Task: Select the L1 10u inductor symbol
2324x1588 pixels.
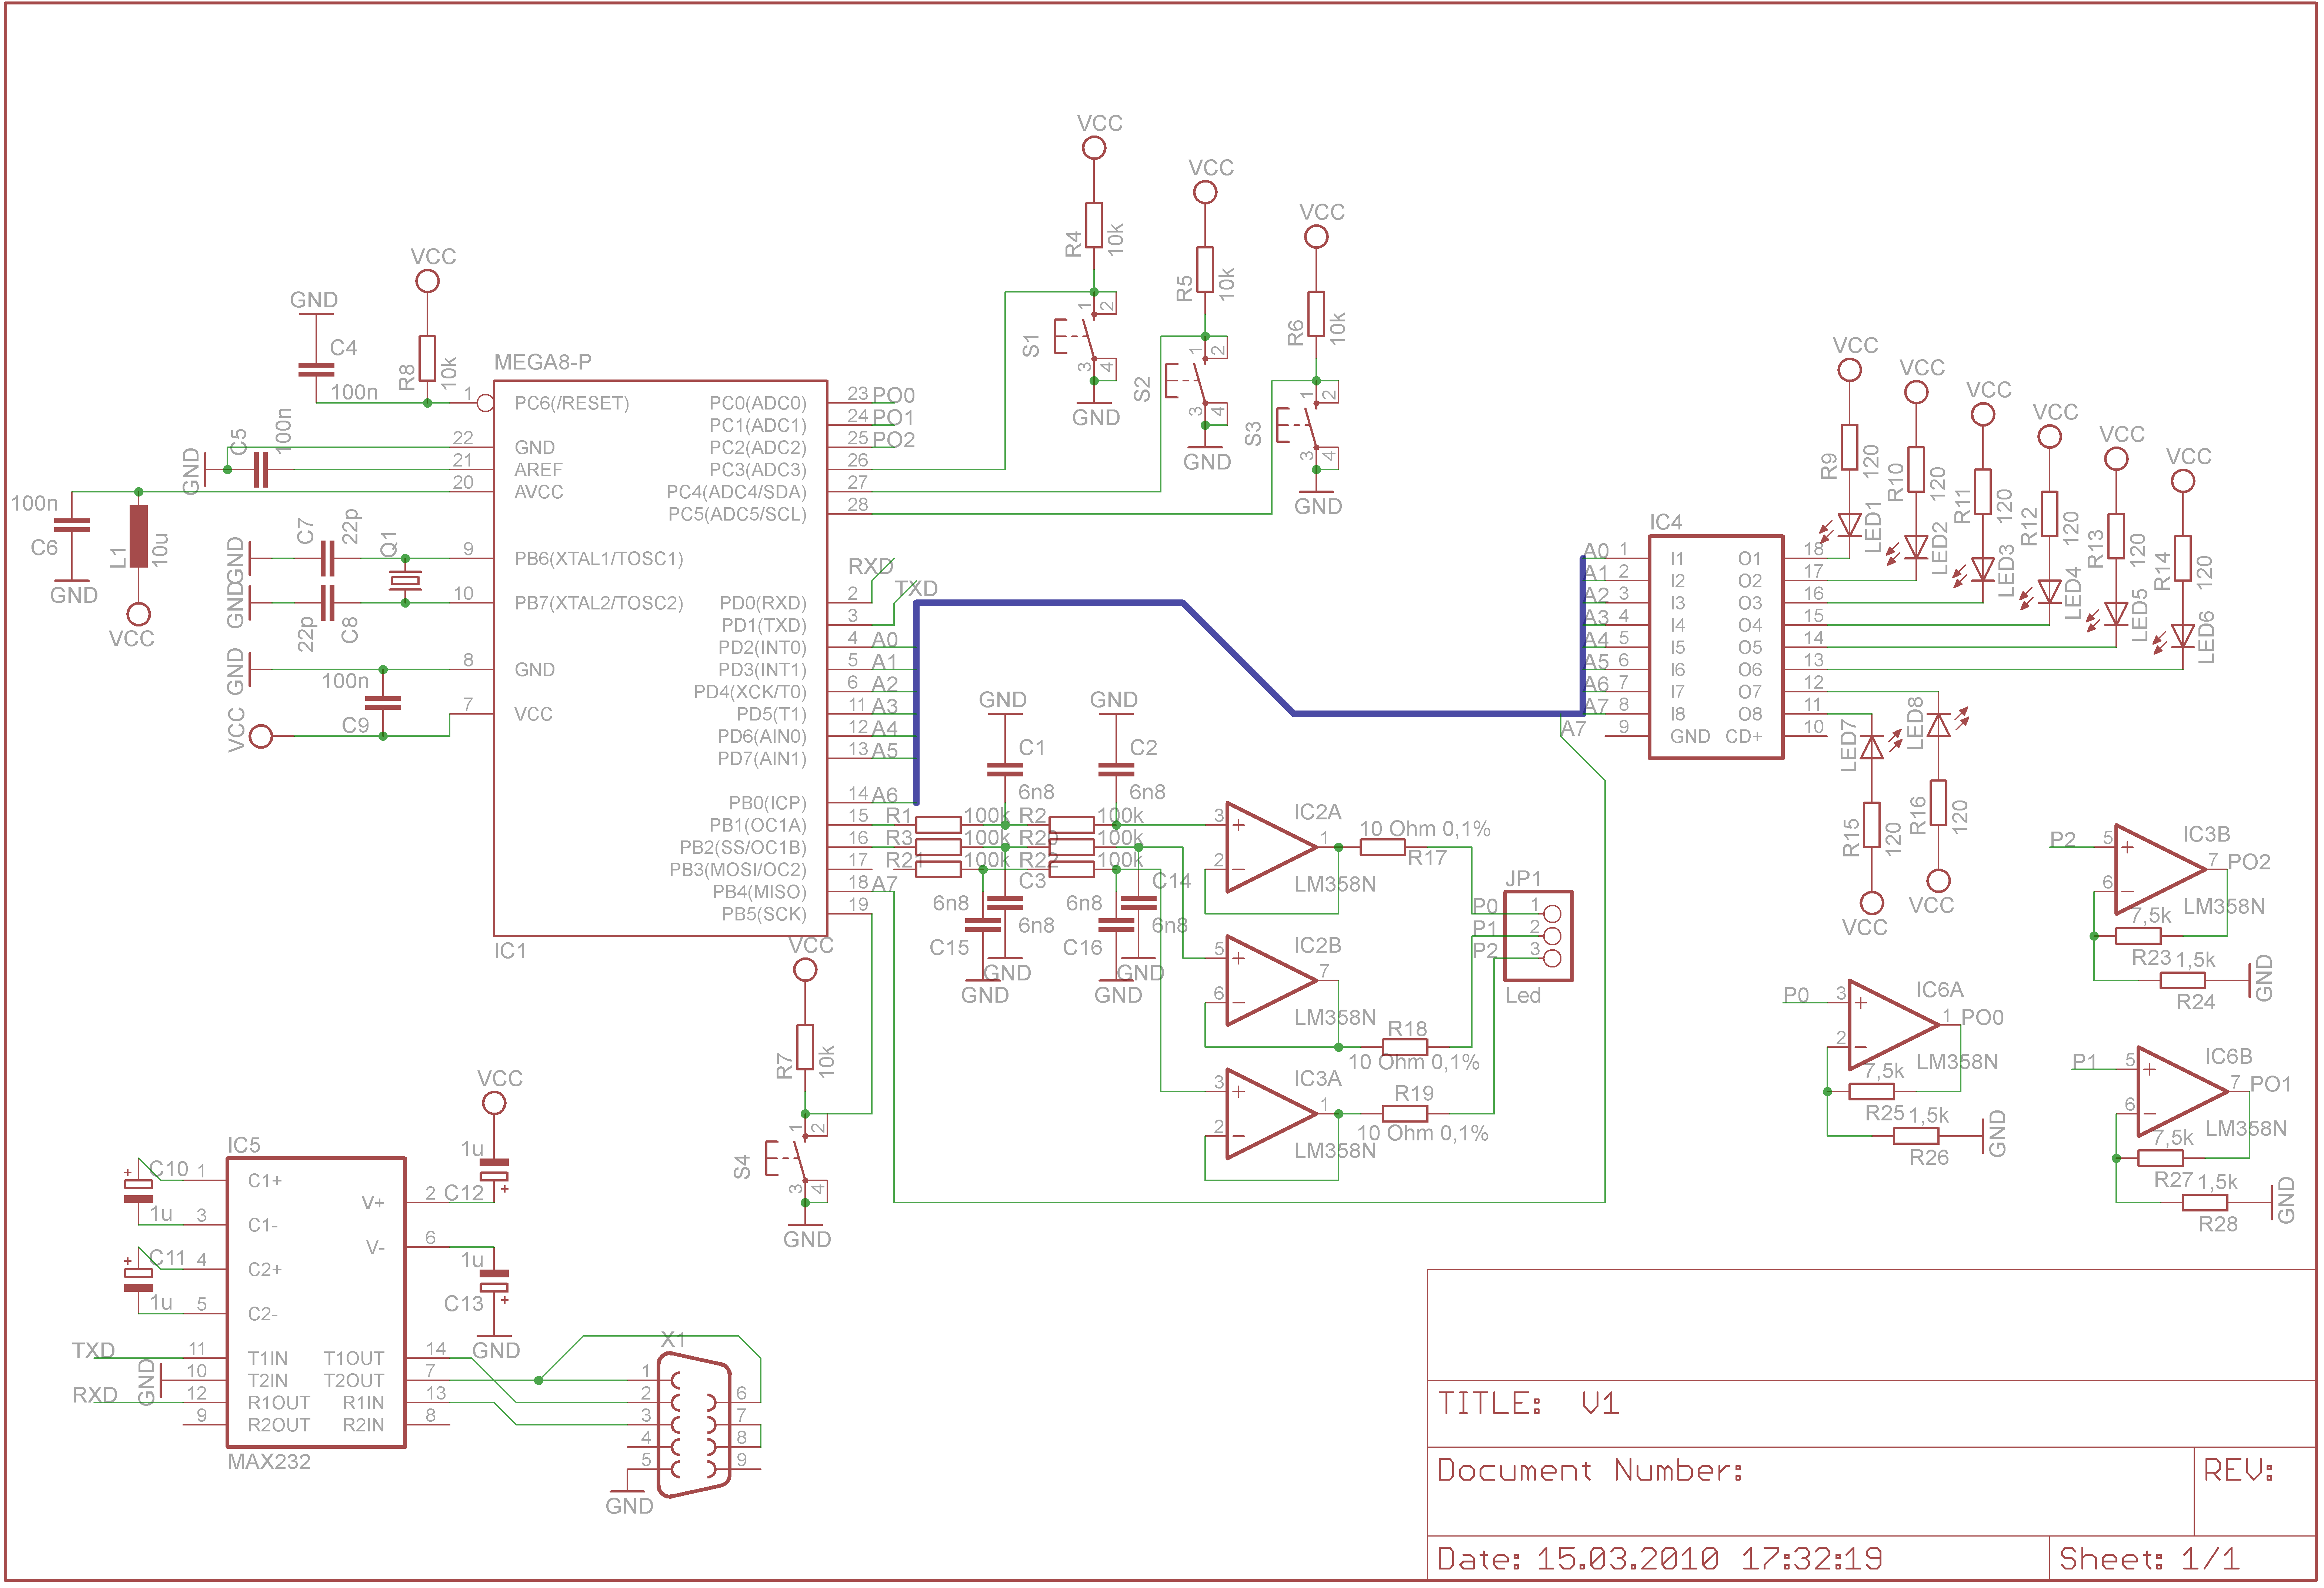Action: pyautogui.click(x=138, y=537)
